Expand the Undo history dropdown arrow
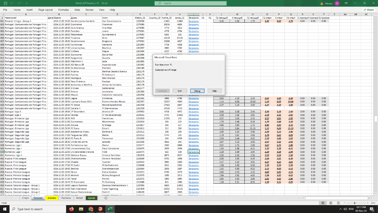 tap(15, 3)
